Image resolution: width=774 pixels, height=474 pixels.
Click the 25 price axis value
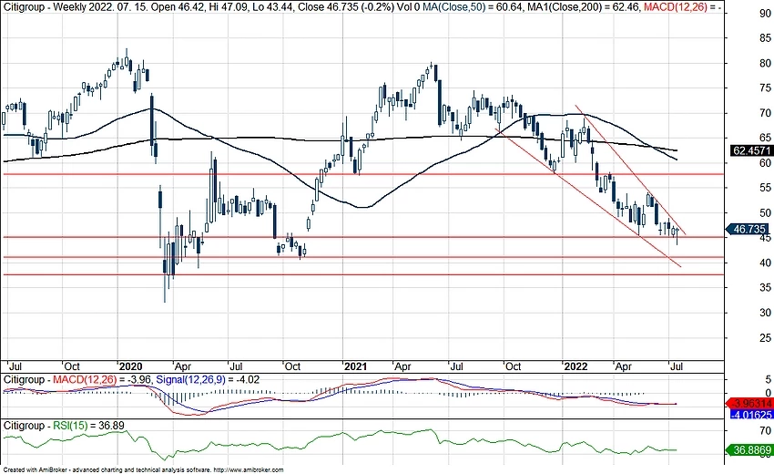pos(765,338)
